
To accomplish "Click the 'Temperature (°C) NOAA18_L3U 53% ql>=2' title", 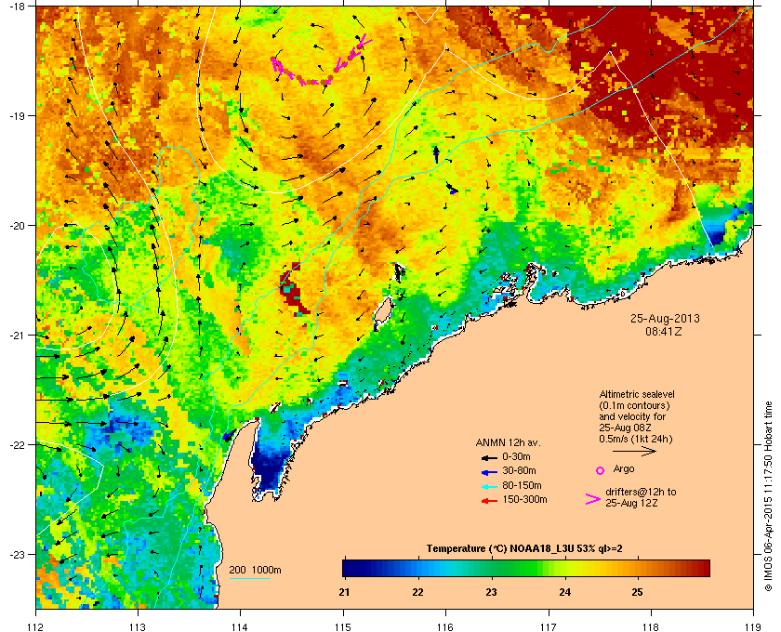I will coord(524,549).
